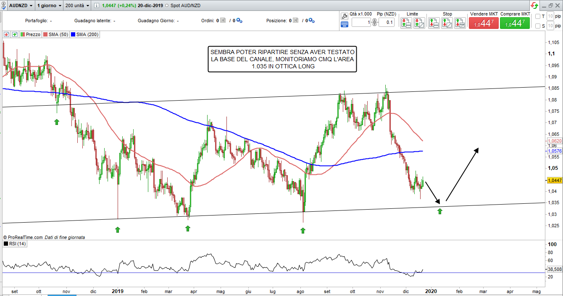563x296 pixels.
Task: Click the blue keyboard shortcut icon
Action: [345, 24]
